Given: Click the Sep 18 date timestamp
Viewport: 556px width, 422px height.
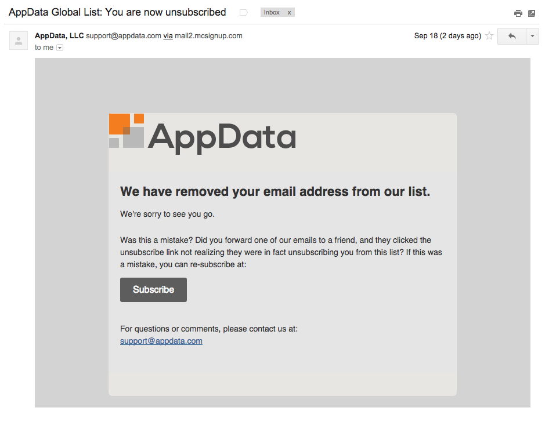Looking at the screenshot, I should click(x=447, y=36).
